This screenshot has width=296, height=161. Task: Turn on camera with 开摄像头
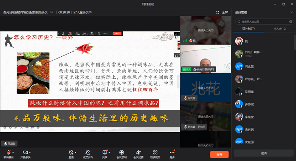point(25,152)
